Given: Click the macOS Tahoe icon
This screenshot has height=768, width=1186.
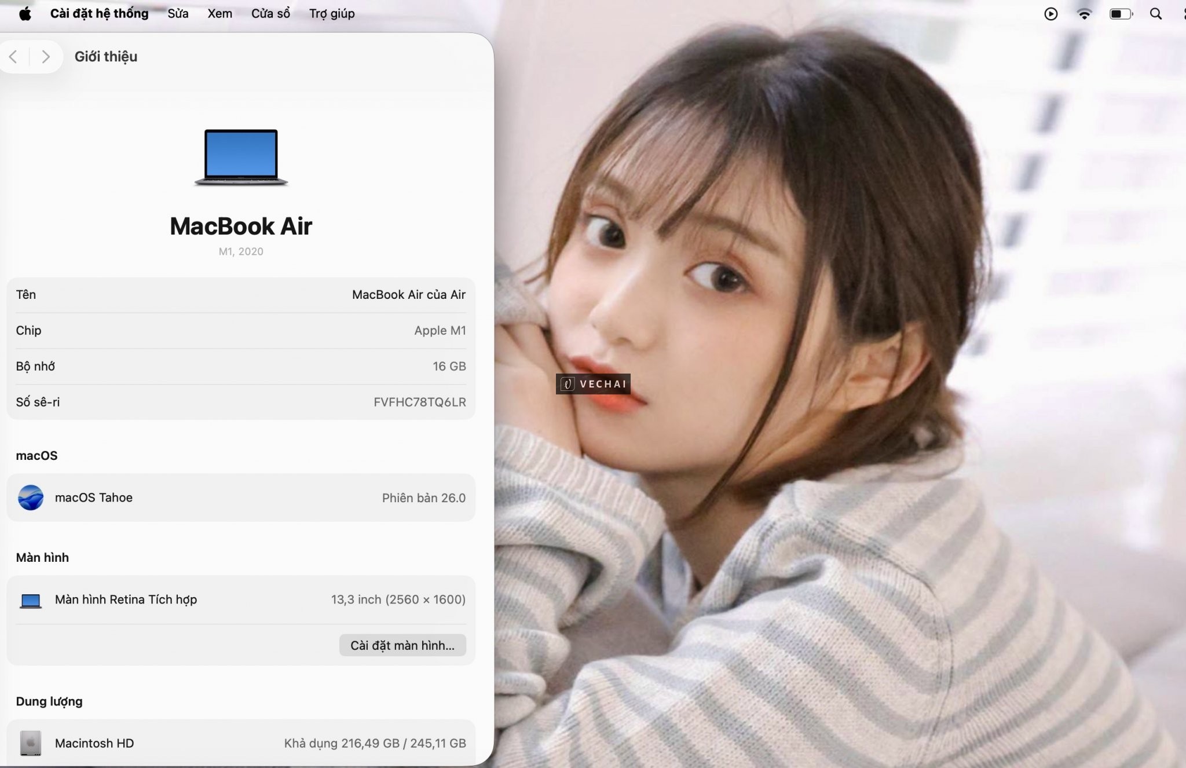Looking at the screenshot, I should tap(31, 498).
